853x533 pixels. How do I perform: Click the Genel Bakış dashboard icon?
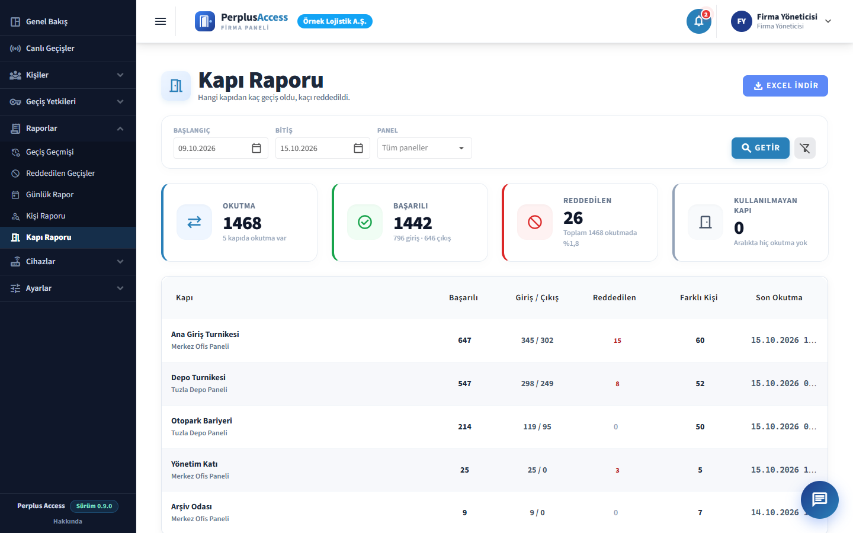pyautogui.click(x=15, y=22)
